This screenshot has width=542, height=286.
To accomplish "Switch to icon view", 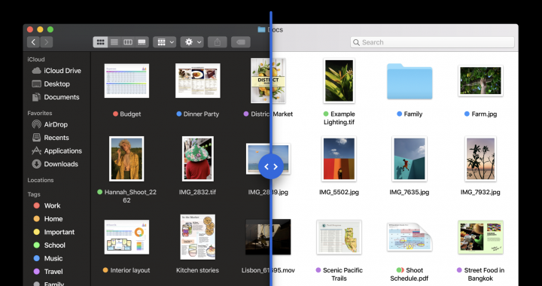I will 100,42.
